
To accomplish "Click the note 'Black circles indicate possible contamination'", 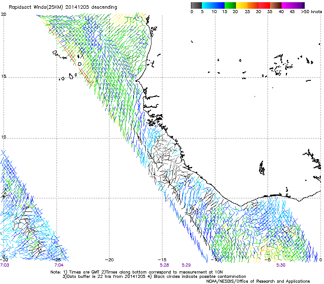I will pos(199,277).
